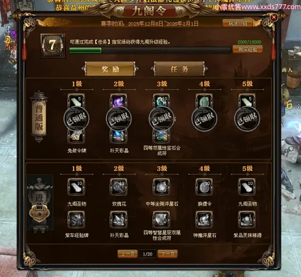Click the 中等坐骑淬星石 reward icon
The image size is (301, 277).
click(161, 187)
